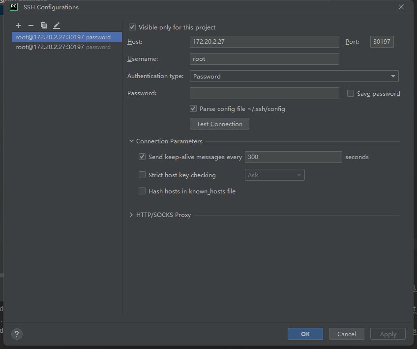Click the PyCharm logo in title bar

[x=14, y=7]
